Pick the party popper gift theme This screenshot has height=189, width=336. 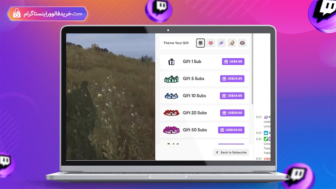tap(221, 43)
